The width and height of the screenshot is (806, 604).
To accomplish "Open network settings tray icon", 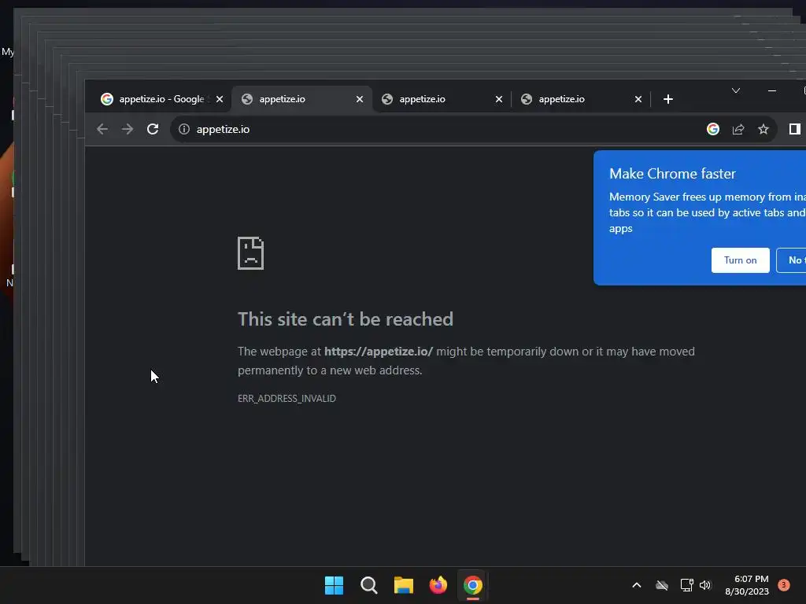I will coord(686,585).
